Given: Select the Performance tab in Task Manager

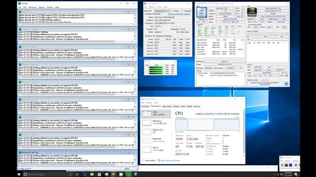Looking at the screenshot, I should pos(156,106).
